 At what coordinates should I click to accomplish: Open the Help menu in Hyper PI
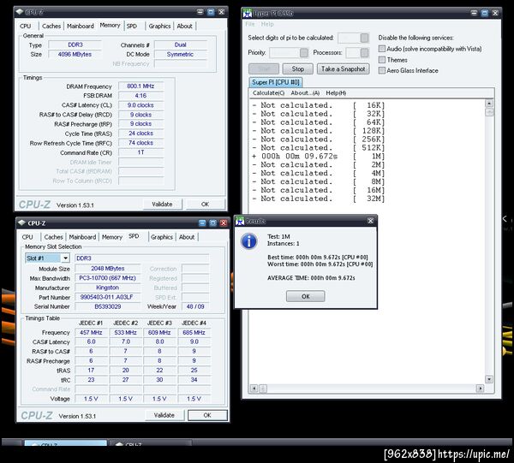(267, 24)
